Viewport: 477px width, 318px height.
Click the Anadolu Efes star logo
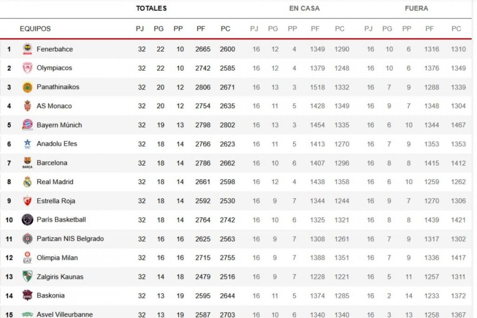(27, 144)
